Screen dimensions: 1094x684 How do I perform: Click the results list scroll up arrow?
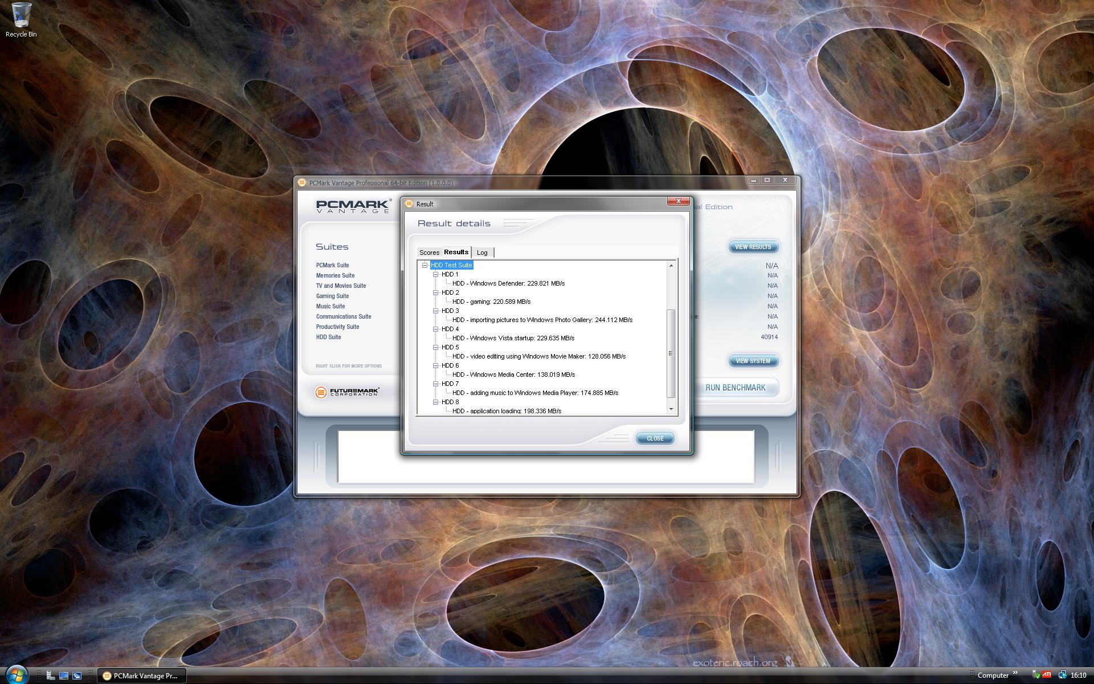point(671,266)
